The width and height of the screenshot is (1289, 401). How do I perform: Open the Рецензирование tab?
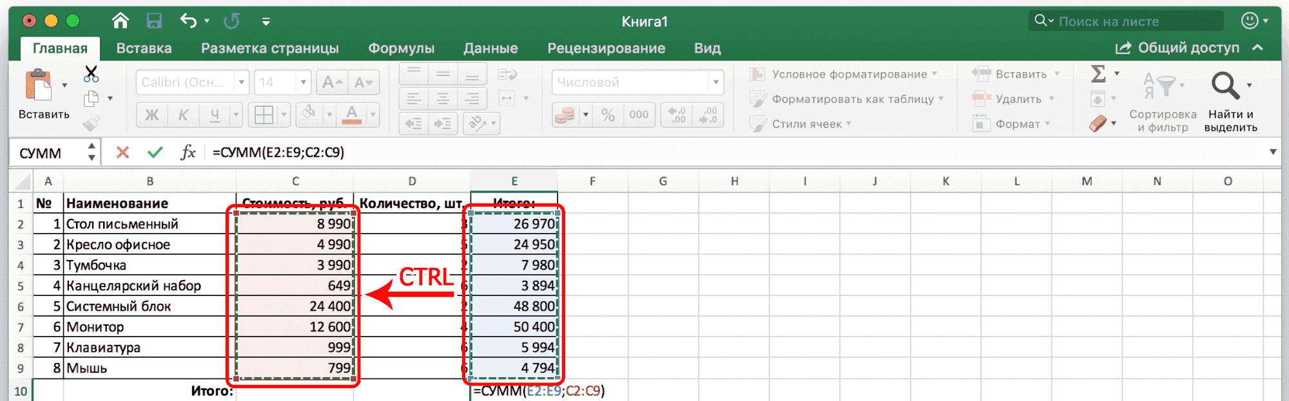click(606, 48)
